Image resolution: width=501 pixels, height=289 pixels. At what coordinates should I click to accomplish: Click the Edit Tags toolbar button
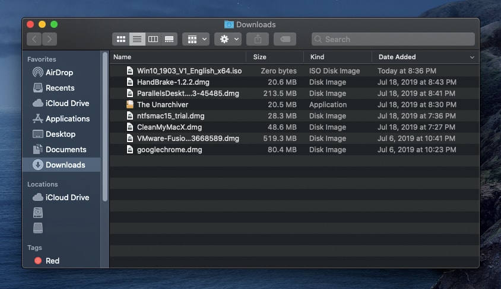point(285,39)
